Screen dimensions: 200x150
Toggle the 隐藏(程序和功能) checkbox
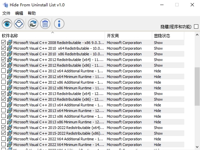click(196, 27)
